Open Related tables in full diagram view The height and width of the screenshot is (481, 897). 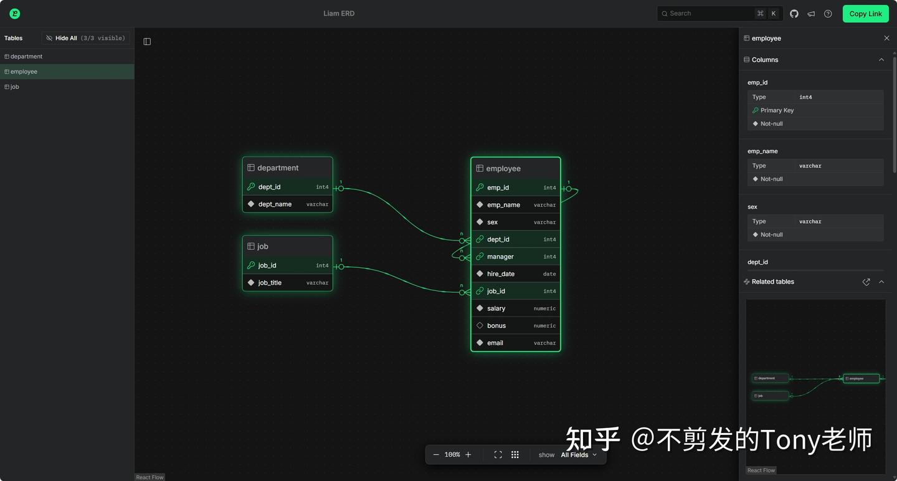point(866,282)
